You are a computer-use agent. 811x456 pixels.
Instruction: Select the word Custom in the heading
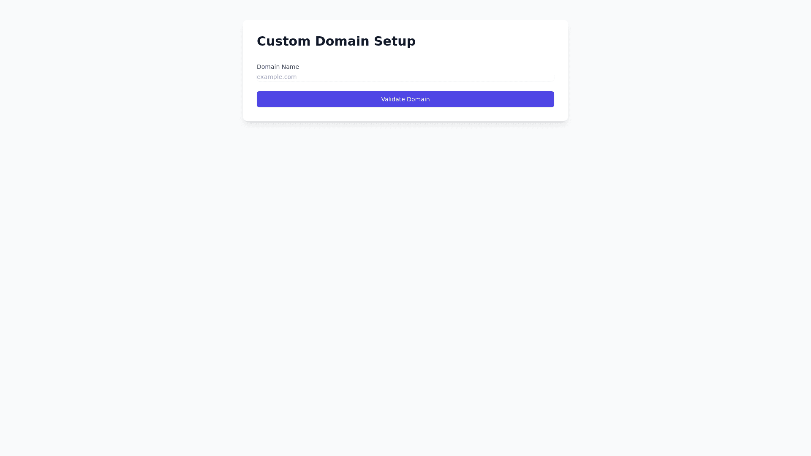pos(283,41)
